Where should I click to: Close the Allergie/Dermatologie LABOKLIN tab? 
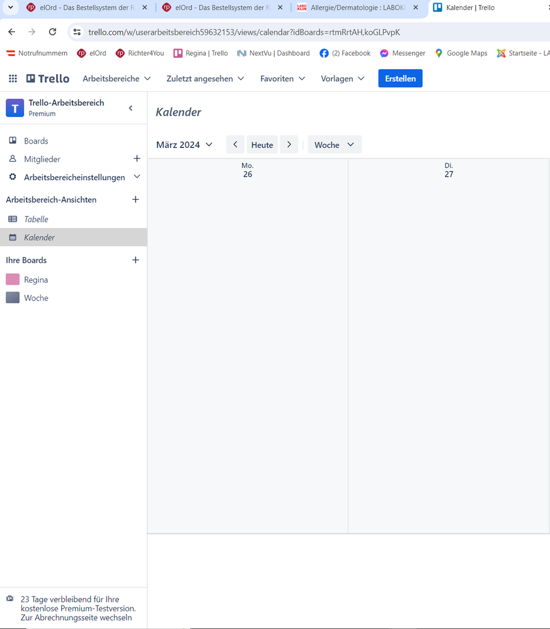tap(416, 7)
